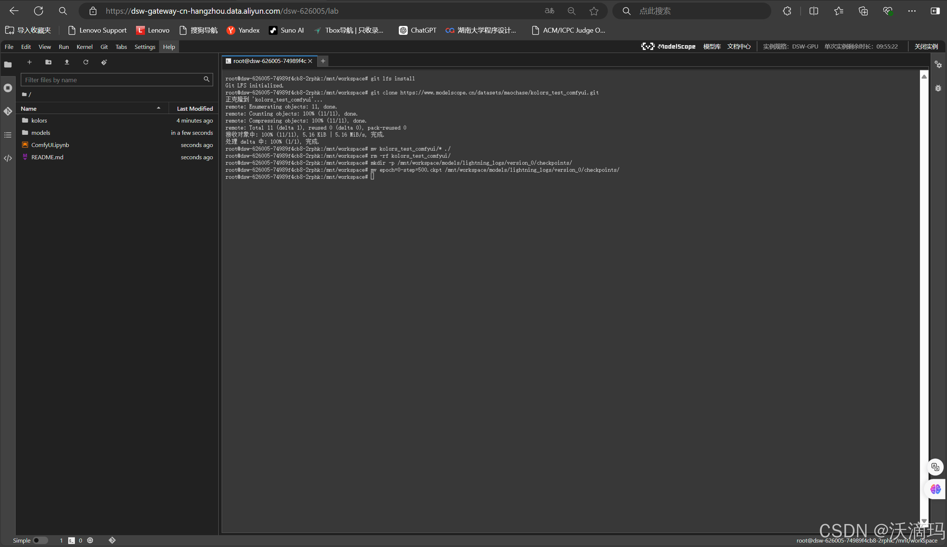Open the property inspector gear icon
The image size is (947, 547).
click(938, 64)
